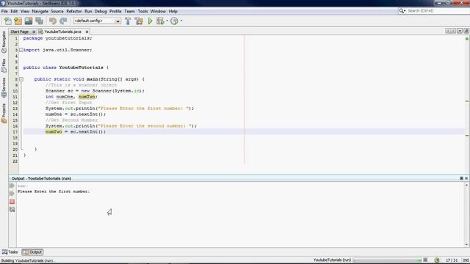Minimize the Output panel window group
470x264 pixels.
pyautogui.click(x=461, y=178)
